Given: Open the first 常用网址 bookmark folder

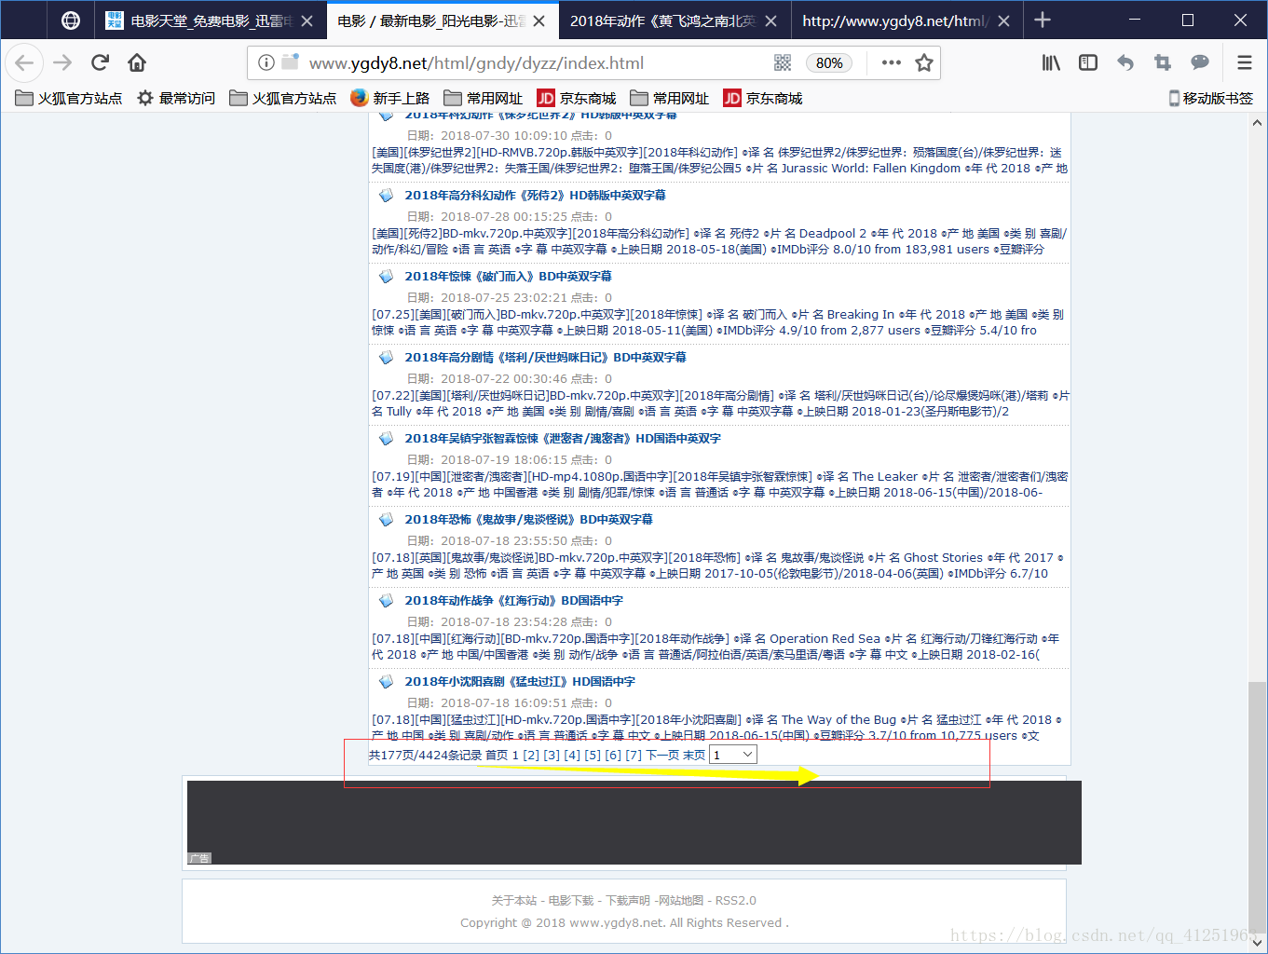Looking at the screenshot, I should coord(484,98).
